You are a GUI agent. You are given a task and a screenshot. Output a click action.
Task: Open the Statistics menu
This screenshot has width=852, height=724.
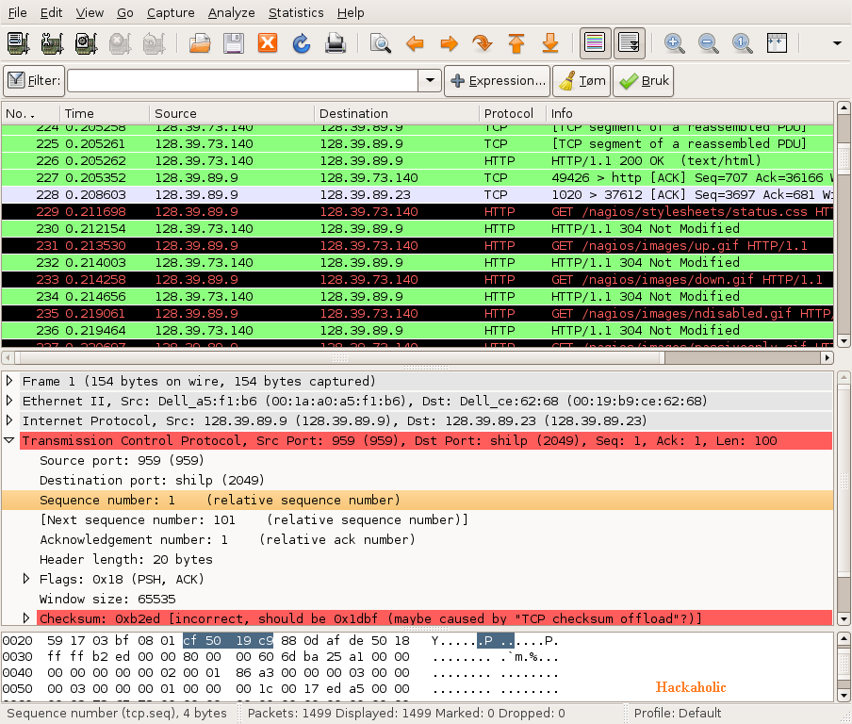pyautogui.click(x=296, y=12)
